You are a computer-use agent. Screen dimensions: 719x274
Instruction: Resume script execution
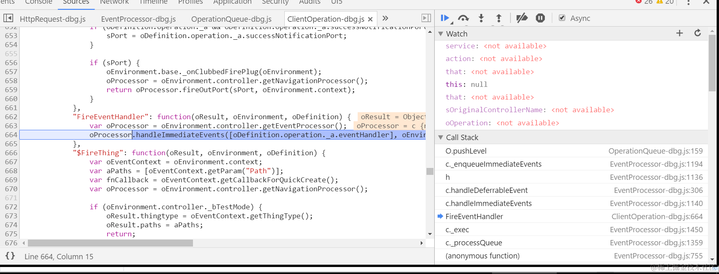pos(445,18)
